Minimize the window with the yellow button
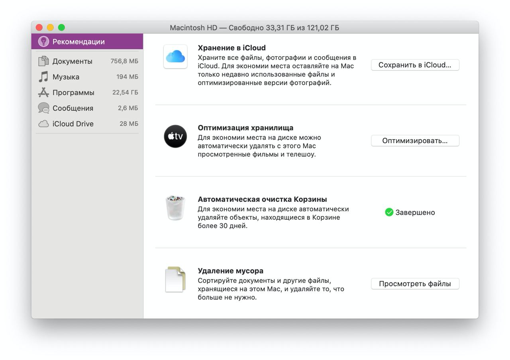The image size is (510, 360). point(50,28)
